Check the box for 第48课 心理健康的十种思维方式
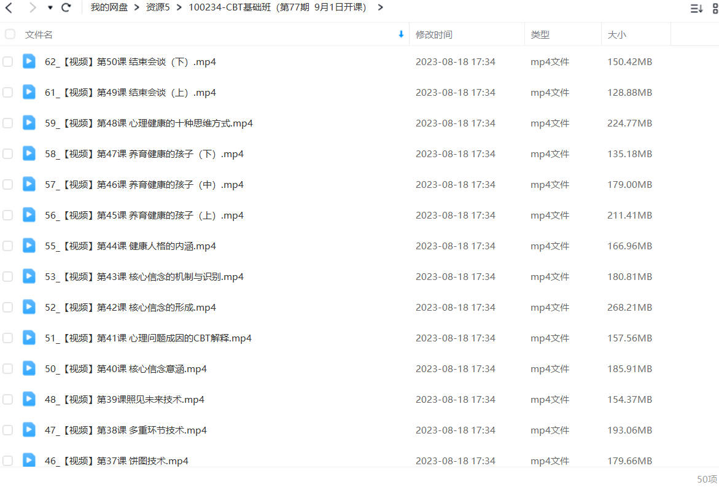This screenshot has height=490, width=719. coord(8,123)
